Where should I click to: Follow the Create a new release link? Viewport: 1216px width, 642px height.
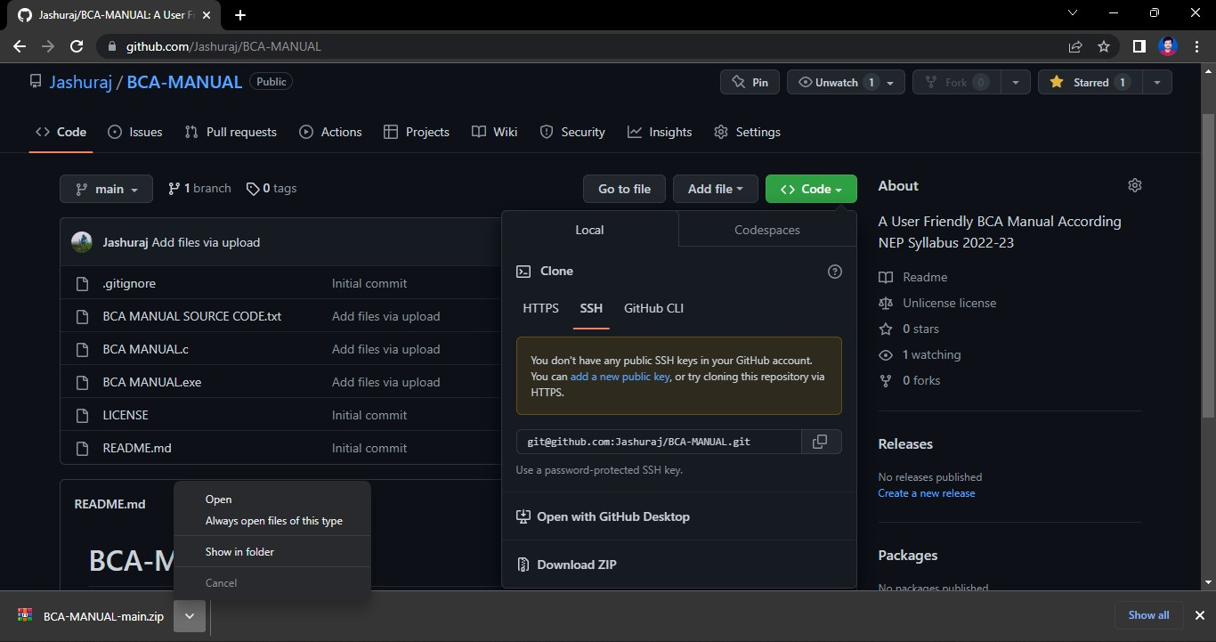[927, 493]
